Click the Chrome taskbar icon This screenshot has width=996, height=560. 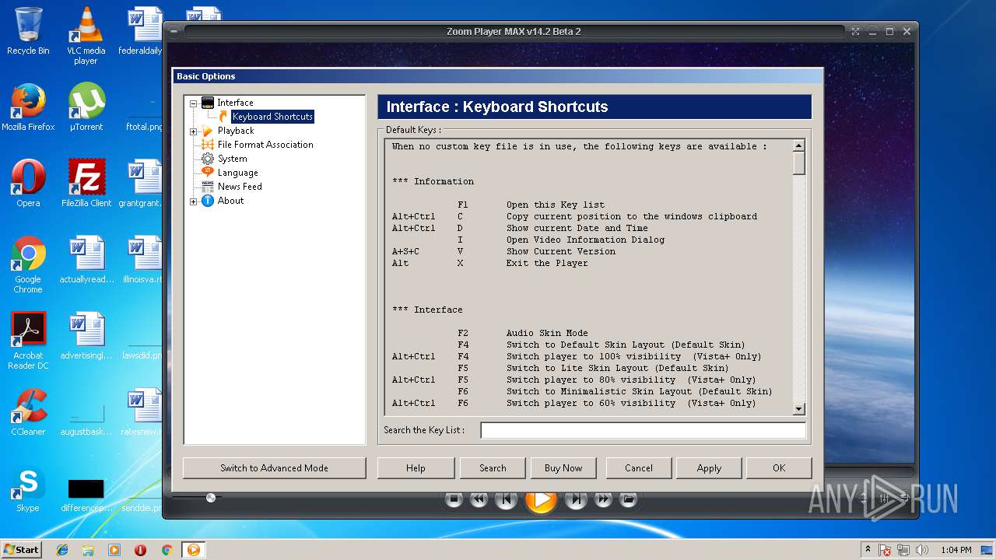click(167, 550)
